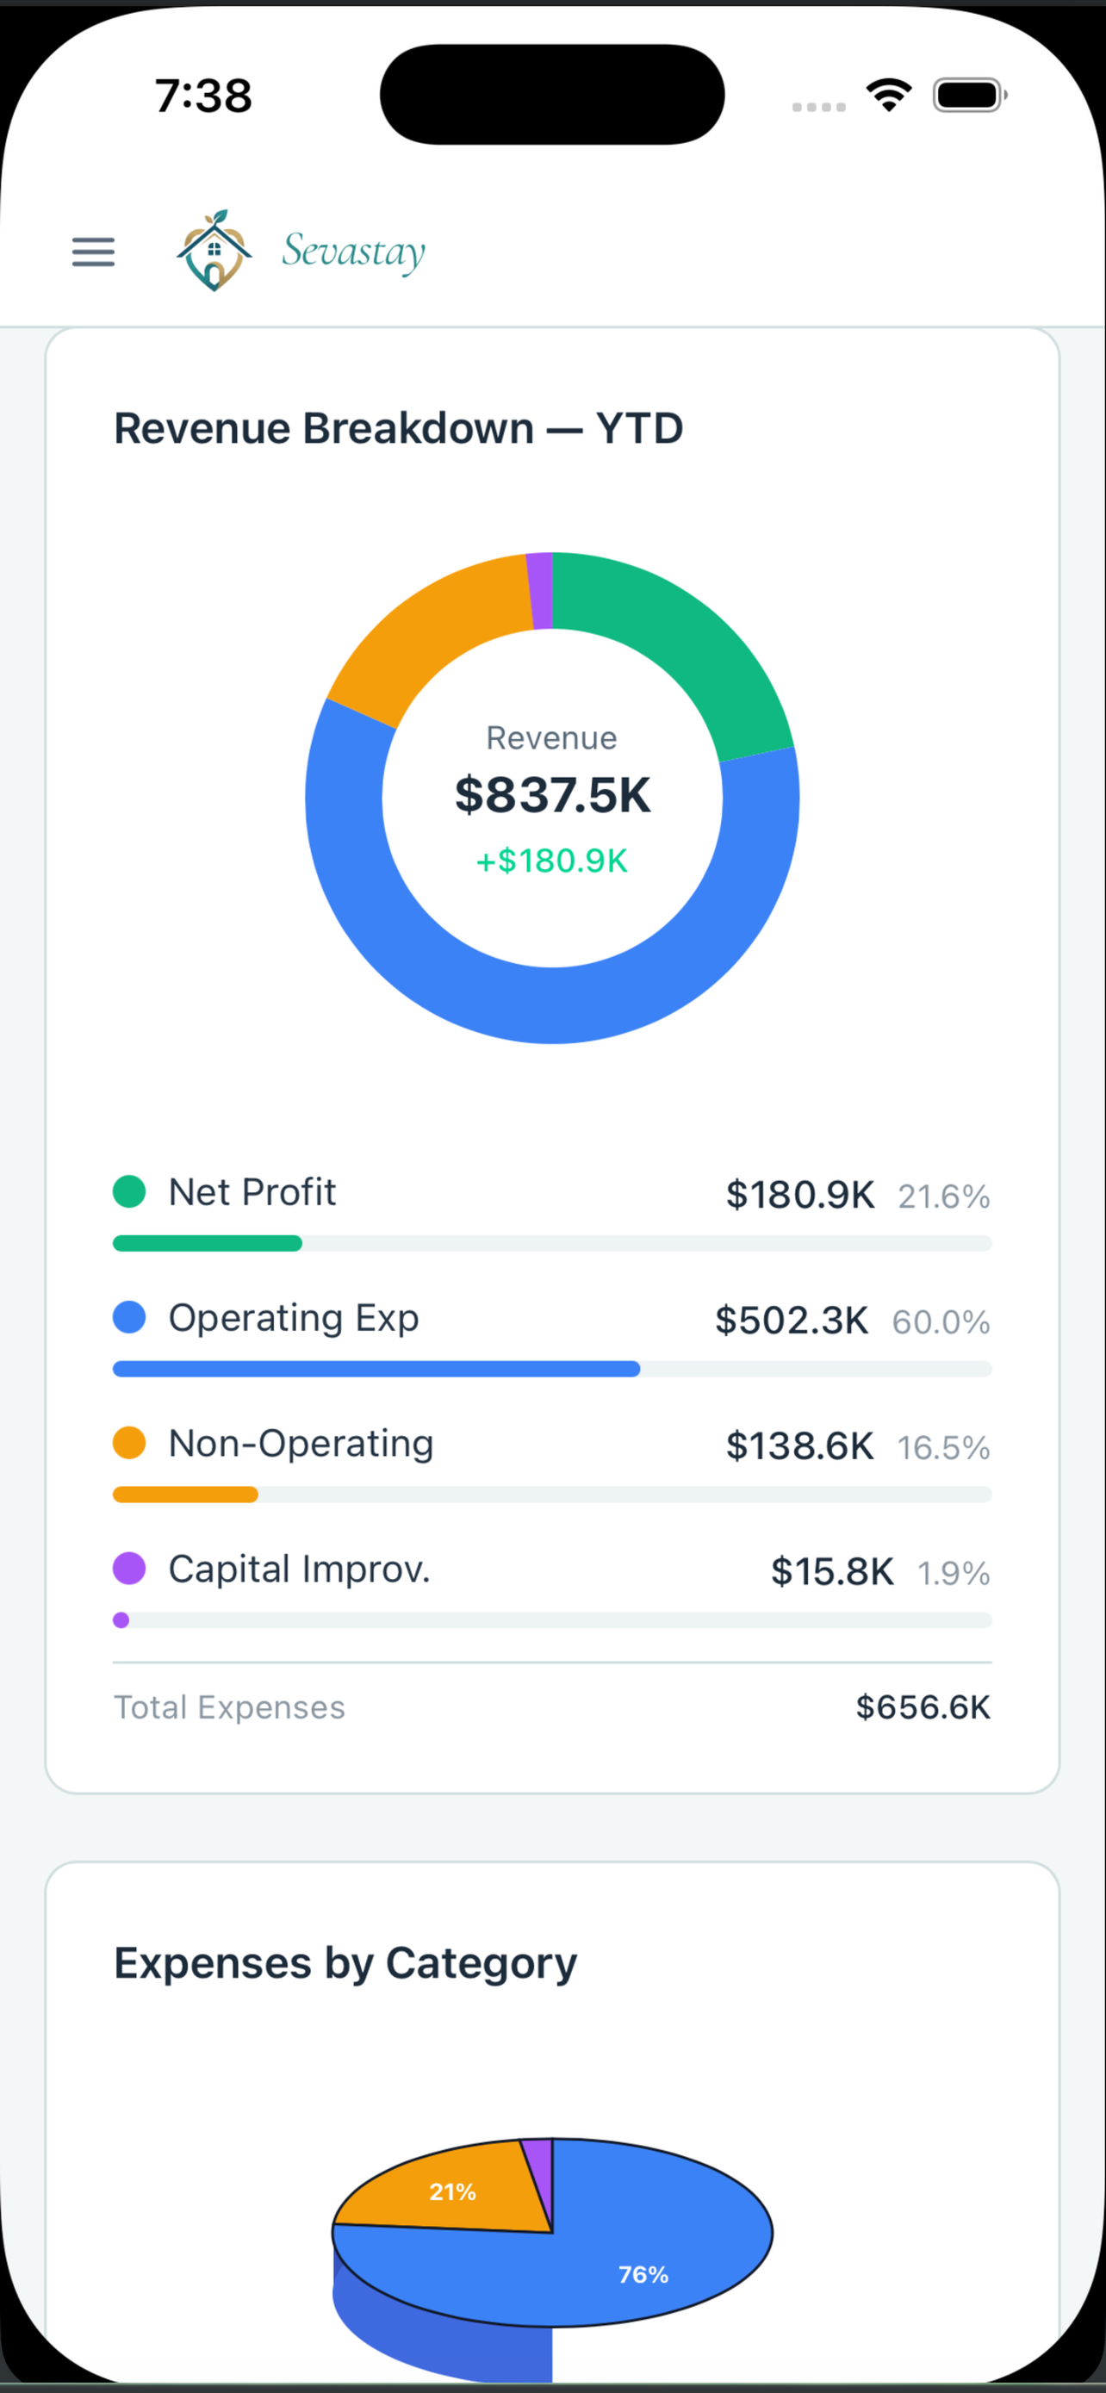Tap the Total Expenses $656.6K row

pyautogui.click(x=552, y=1707)
